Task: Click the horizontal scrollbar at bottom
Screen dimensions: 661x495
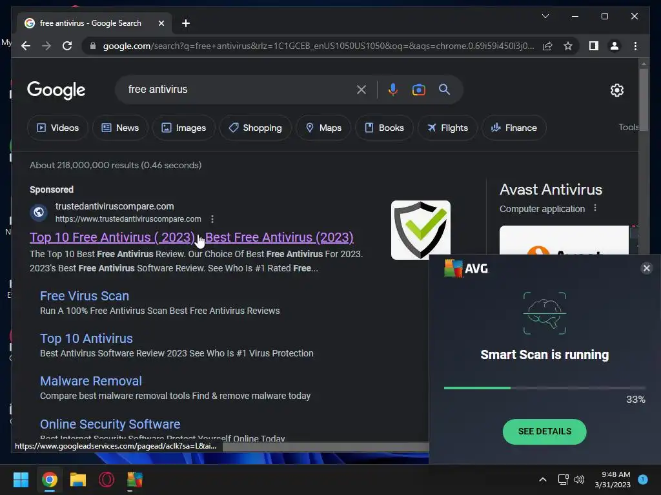Action: tap(325, 447)
